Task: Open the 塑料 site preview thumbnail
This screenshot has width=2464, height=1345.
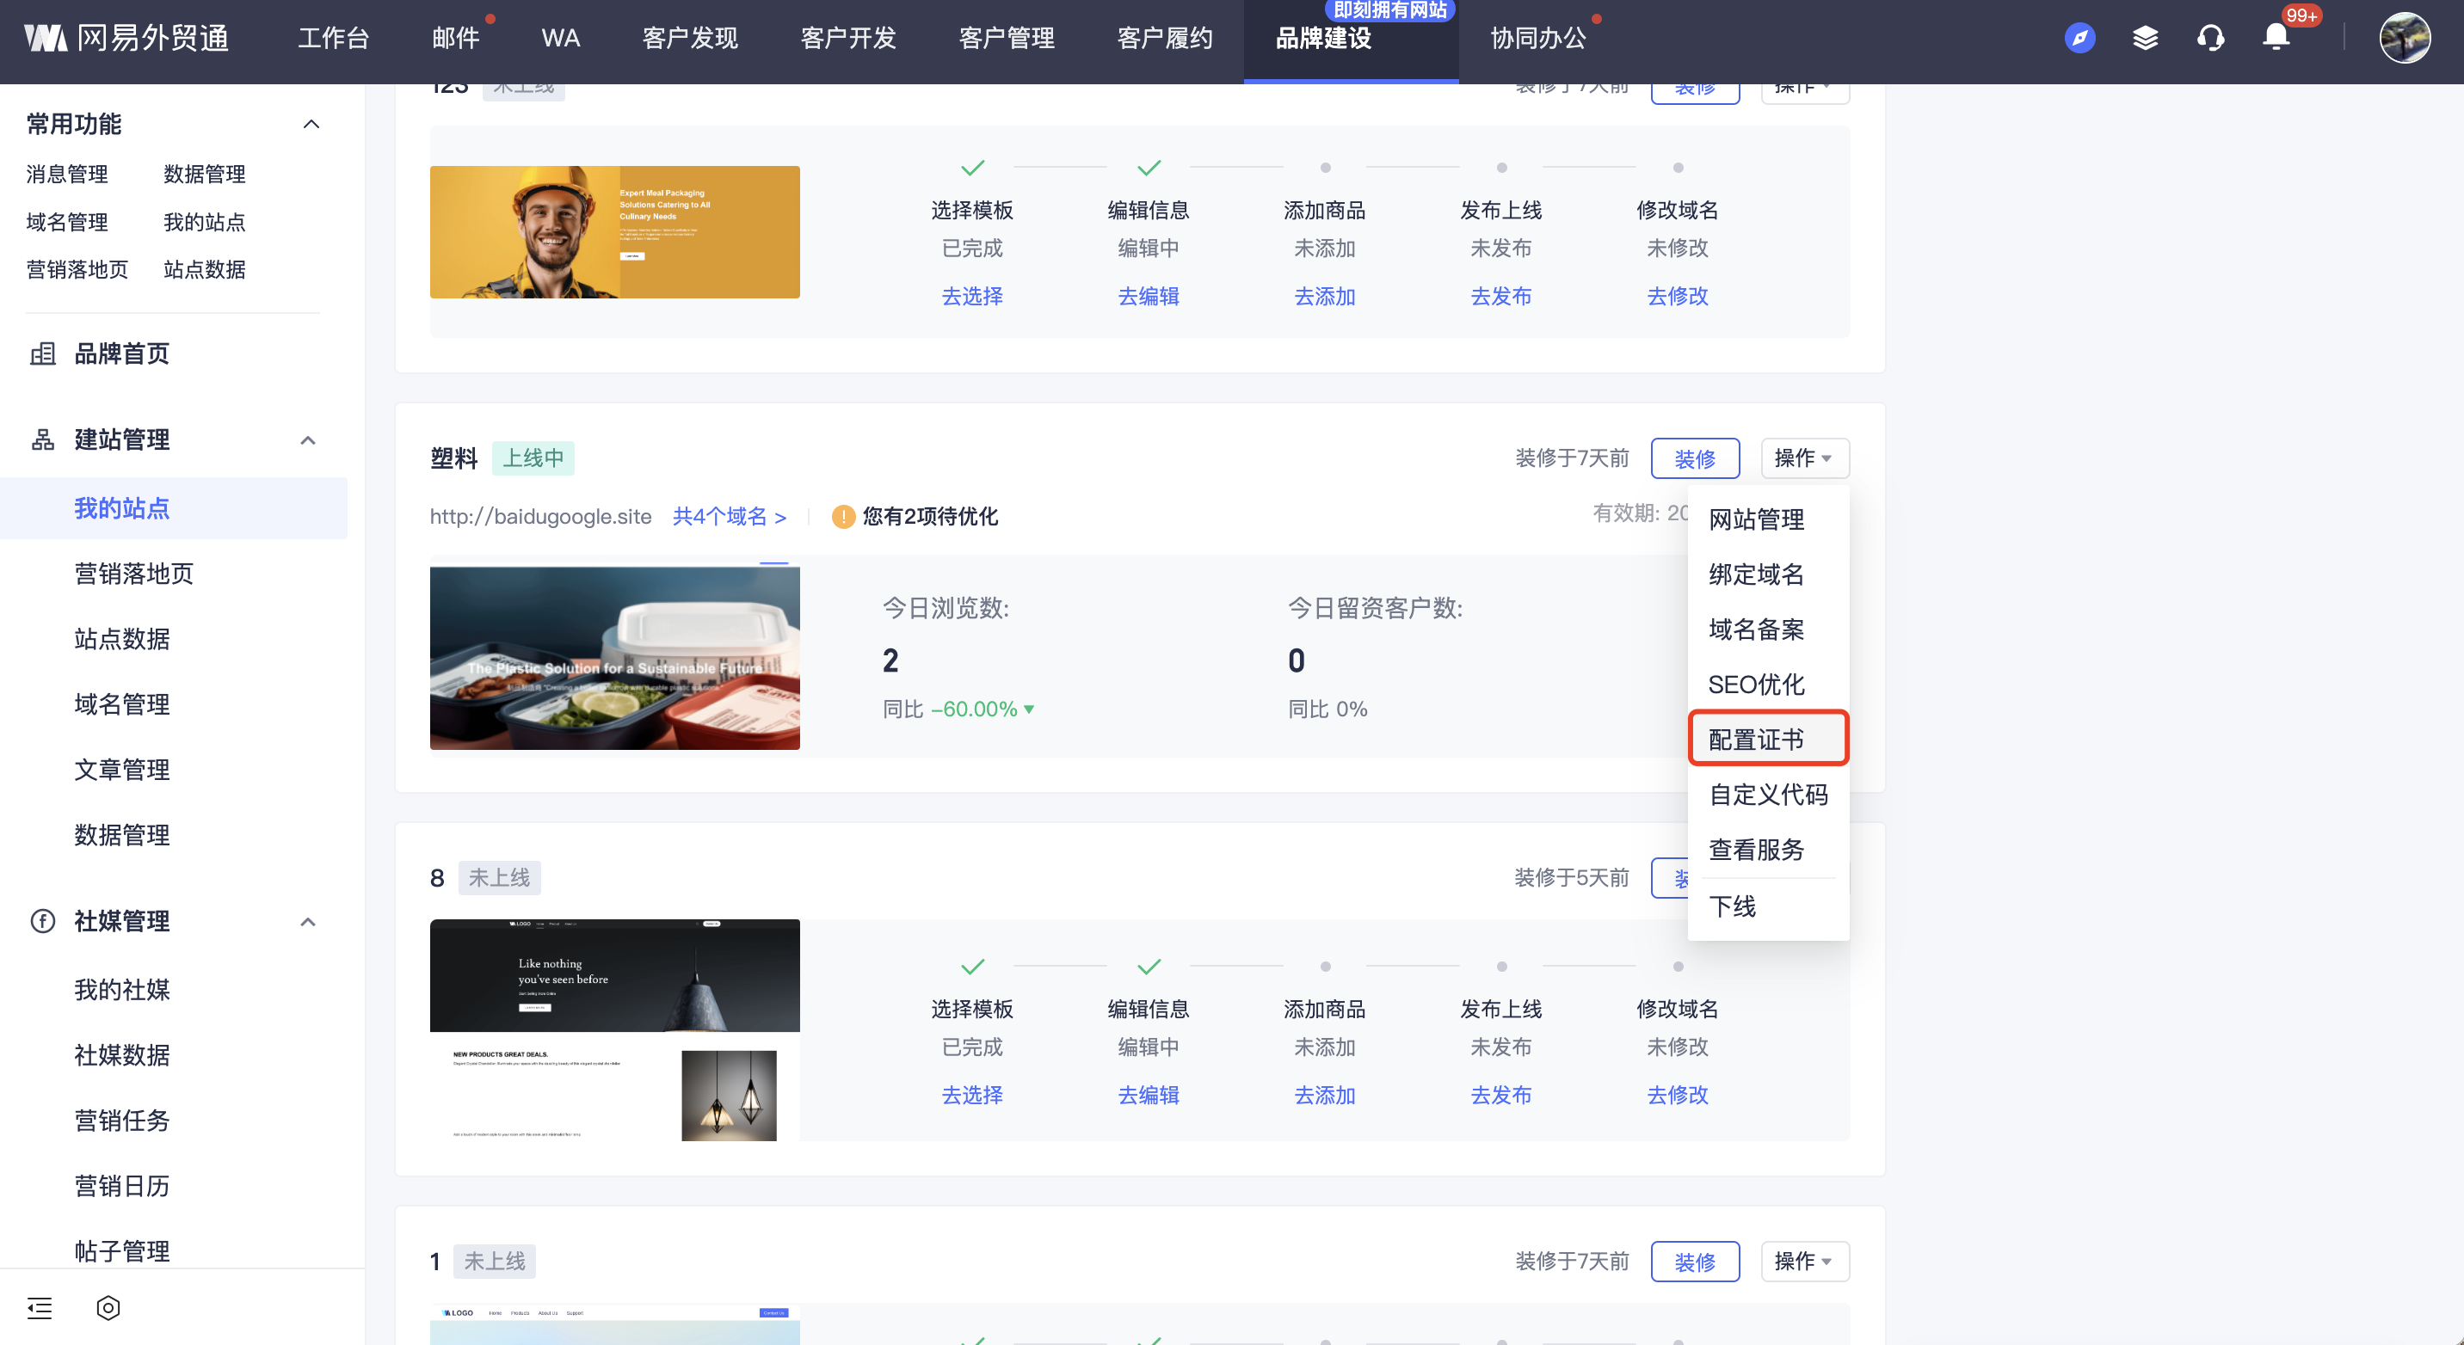Action: click(x=614, y=658)
